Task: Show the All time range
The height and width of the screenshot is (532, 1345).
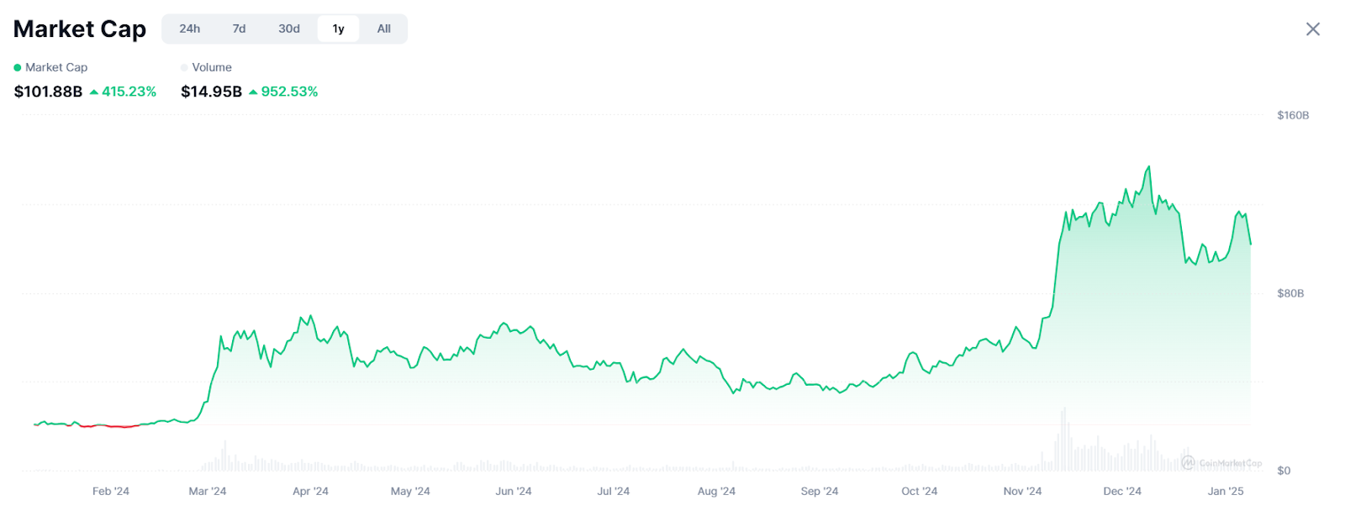Action: click(384, 29)
